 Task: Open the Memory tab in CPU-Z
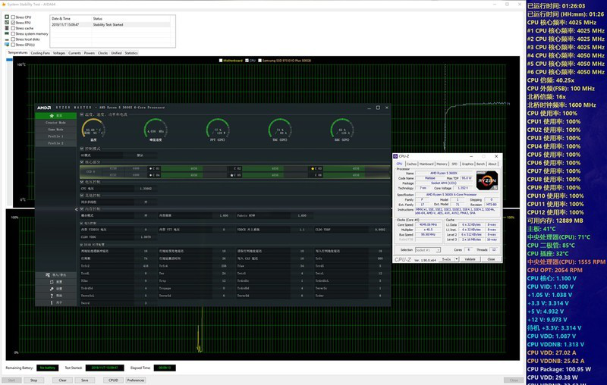click(x=442, y=164)
